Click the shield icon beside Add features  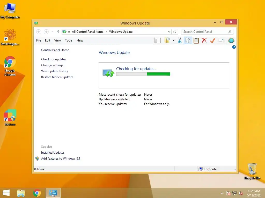pos(37,159)
